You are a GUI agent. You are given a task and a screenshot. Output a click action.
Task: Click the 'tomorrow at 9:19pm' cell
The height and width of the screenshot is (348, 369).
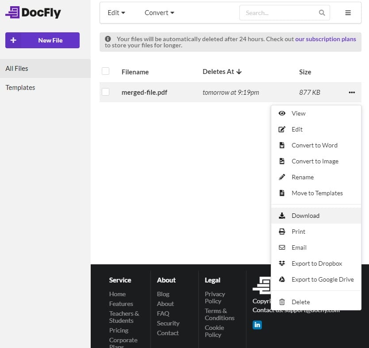point(231,92)
